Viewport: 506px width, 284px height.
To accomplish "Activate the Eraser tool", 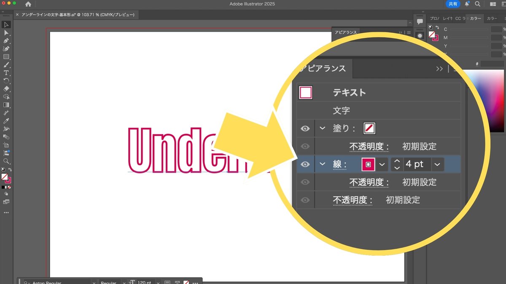I will coord(6,89).
